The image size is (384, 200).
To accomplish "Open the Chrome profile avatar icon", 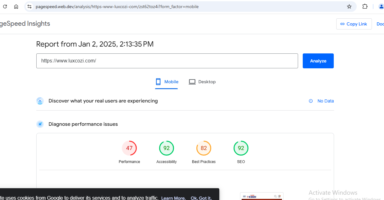I will coord(381,7).
